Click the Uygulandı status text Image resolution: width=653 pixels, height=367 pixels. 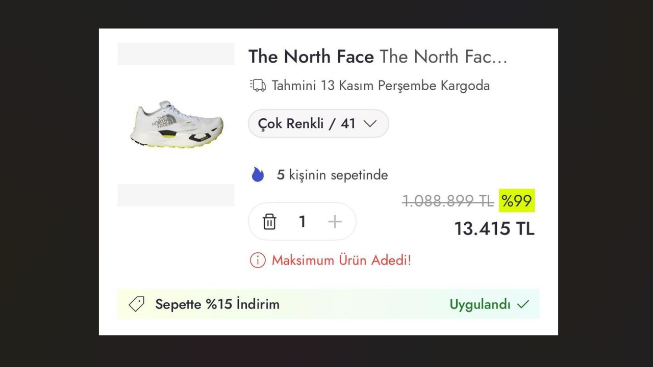[480, 304]
